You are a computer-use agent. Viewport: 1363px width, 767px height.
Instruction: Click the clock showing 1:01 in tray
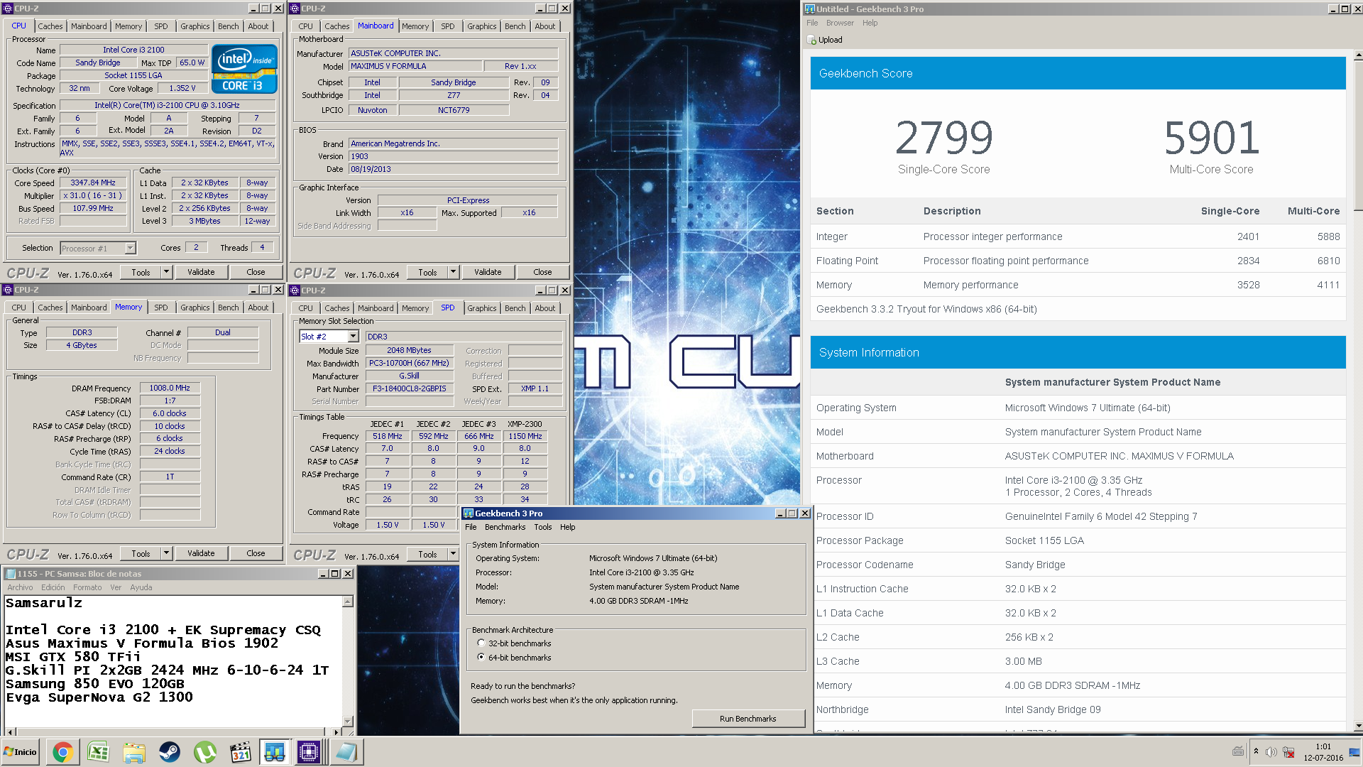[x=1323, y=746]
